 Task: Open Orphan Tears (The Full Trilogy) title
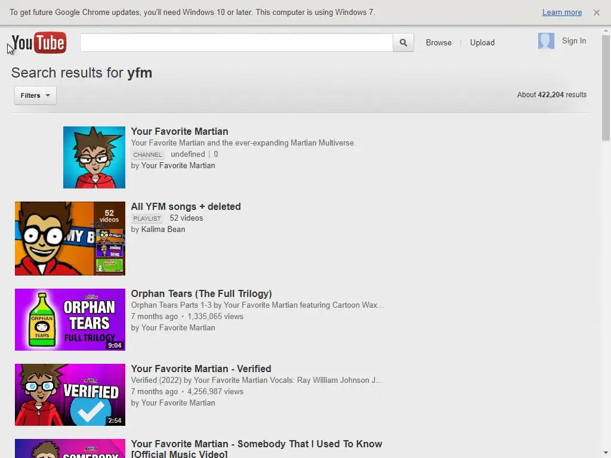[202, 293]
